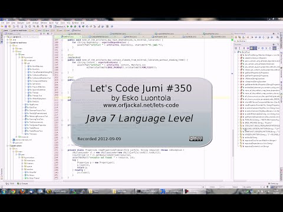This screenshot has width=283, height=212.
Task: Open the Navigate menu
Action: pos(21,23)
